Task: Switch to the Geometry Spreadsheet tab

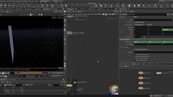Action: tap(125, 64)
